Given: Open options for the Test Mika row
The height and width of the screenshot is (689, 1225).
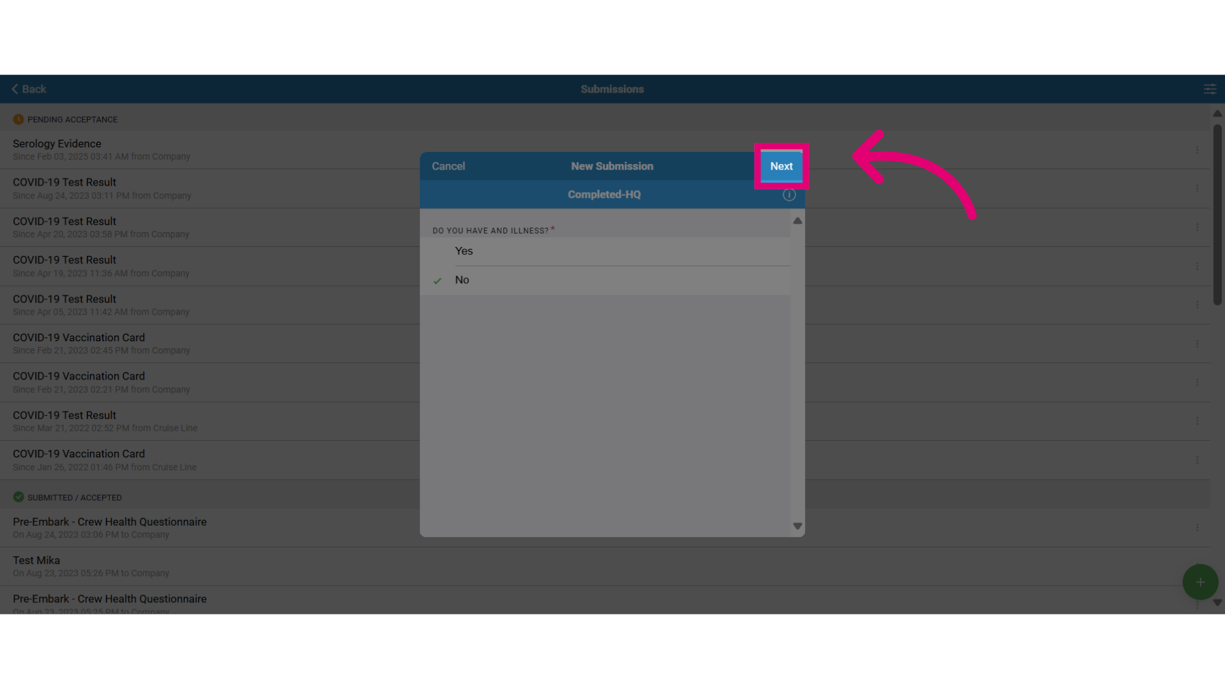Looking at the screenshot, I should (1197, 567).
